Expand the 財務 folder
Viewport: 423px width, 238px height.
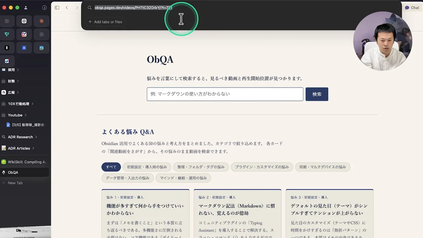click(18, 81)
